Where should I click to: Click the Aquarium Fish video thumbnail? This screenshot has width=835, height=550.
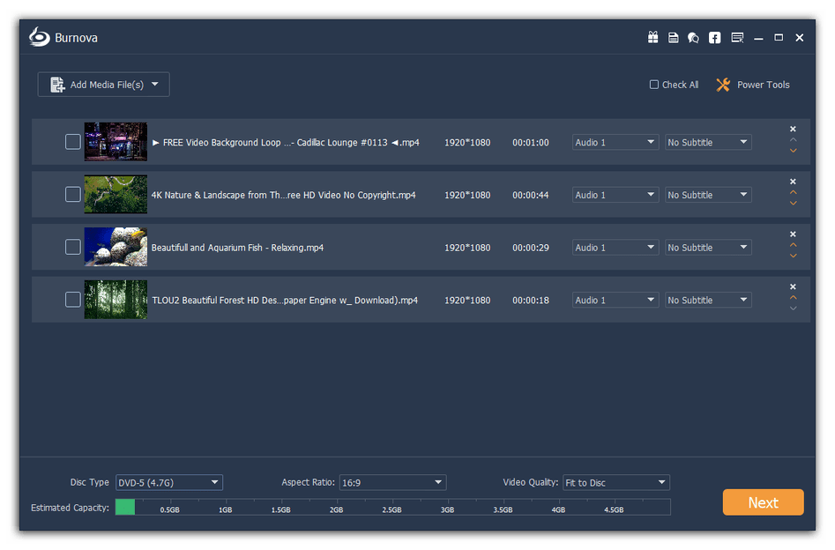click(x=116, y=248)
